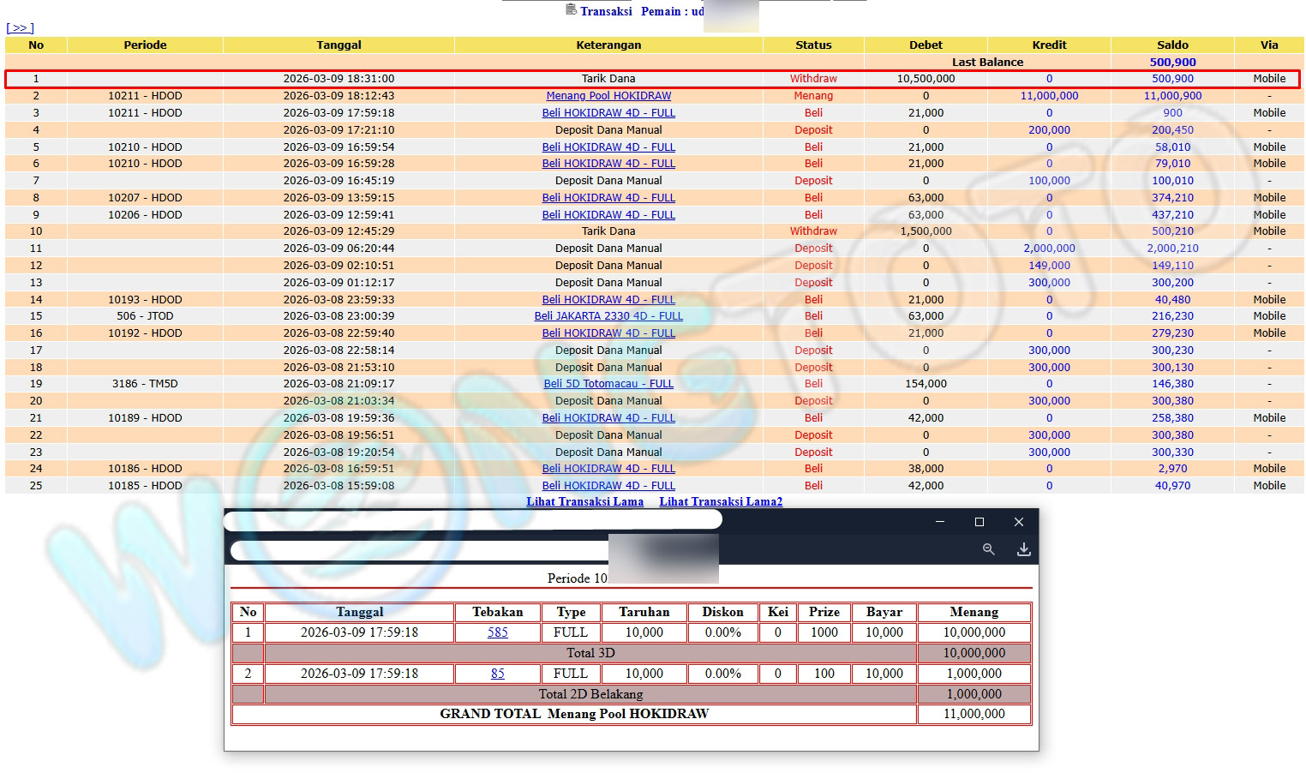This screenshot has height=773, width=1306.
Task: Maximize the popup window
Action: [x=979, y=522]
